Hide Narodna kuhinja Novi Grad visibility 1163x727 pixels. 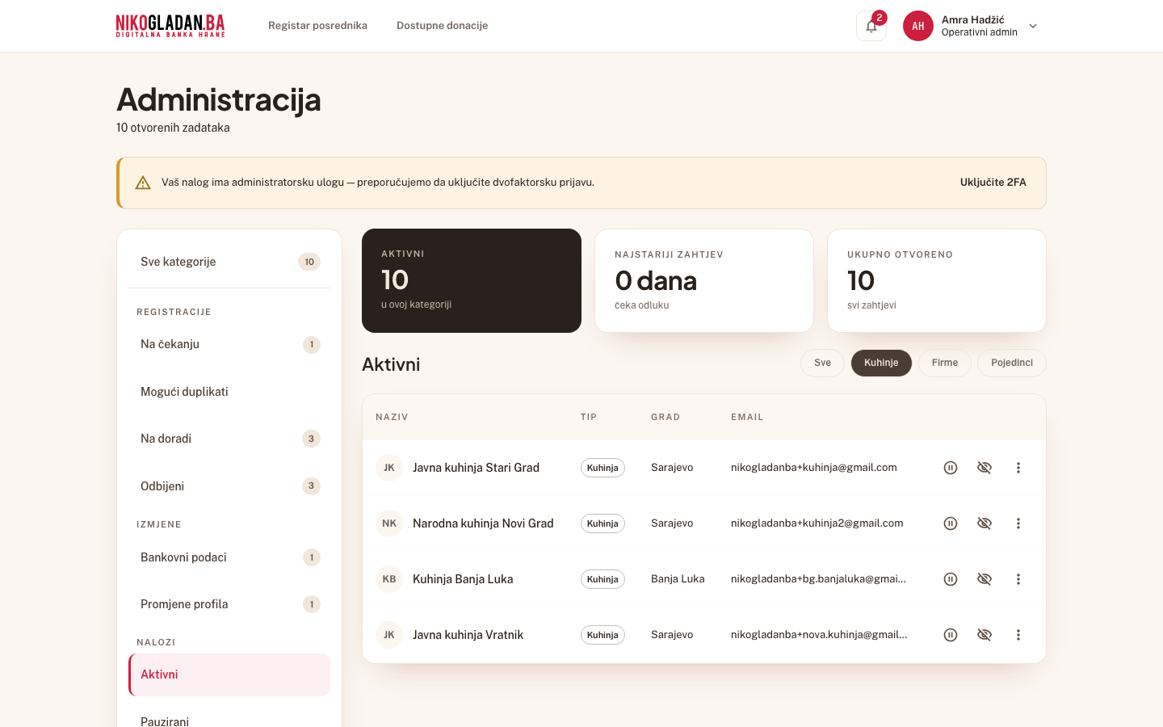985,523
